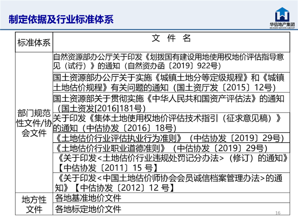
Task: Select the row mentioning 中估协发〔2012〕12号
Action: [171, 183]
